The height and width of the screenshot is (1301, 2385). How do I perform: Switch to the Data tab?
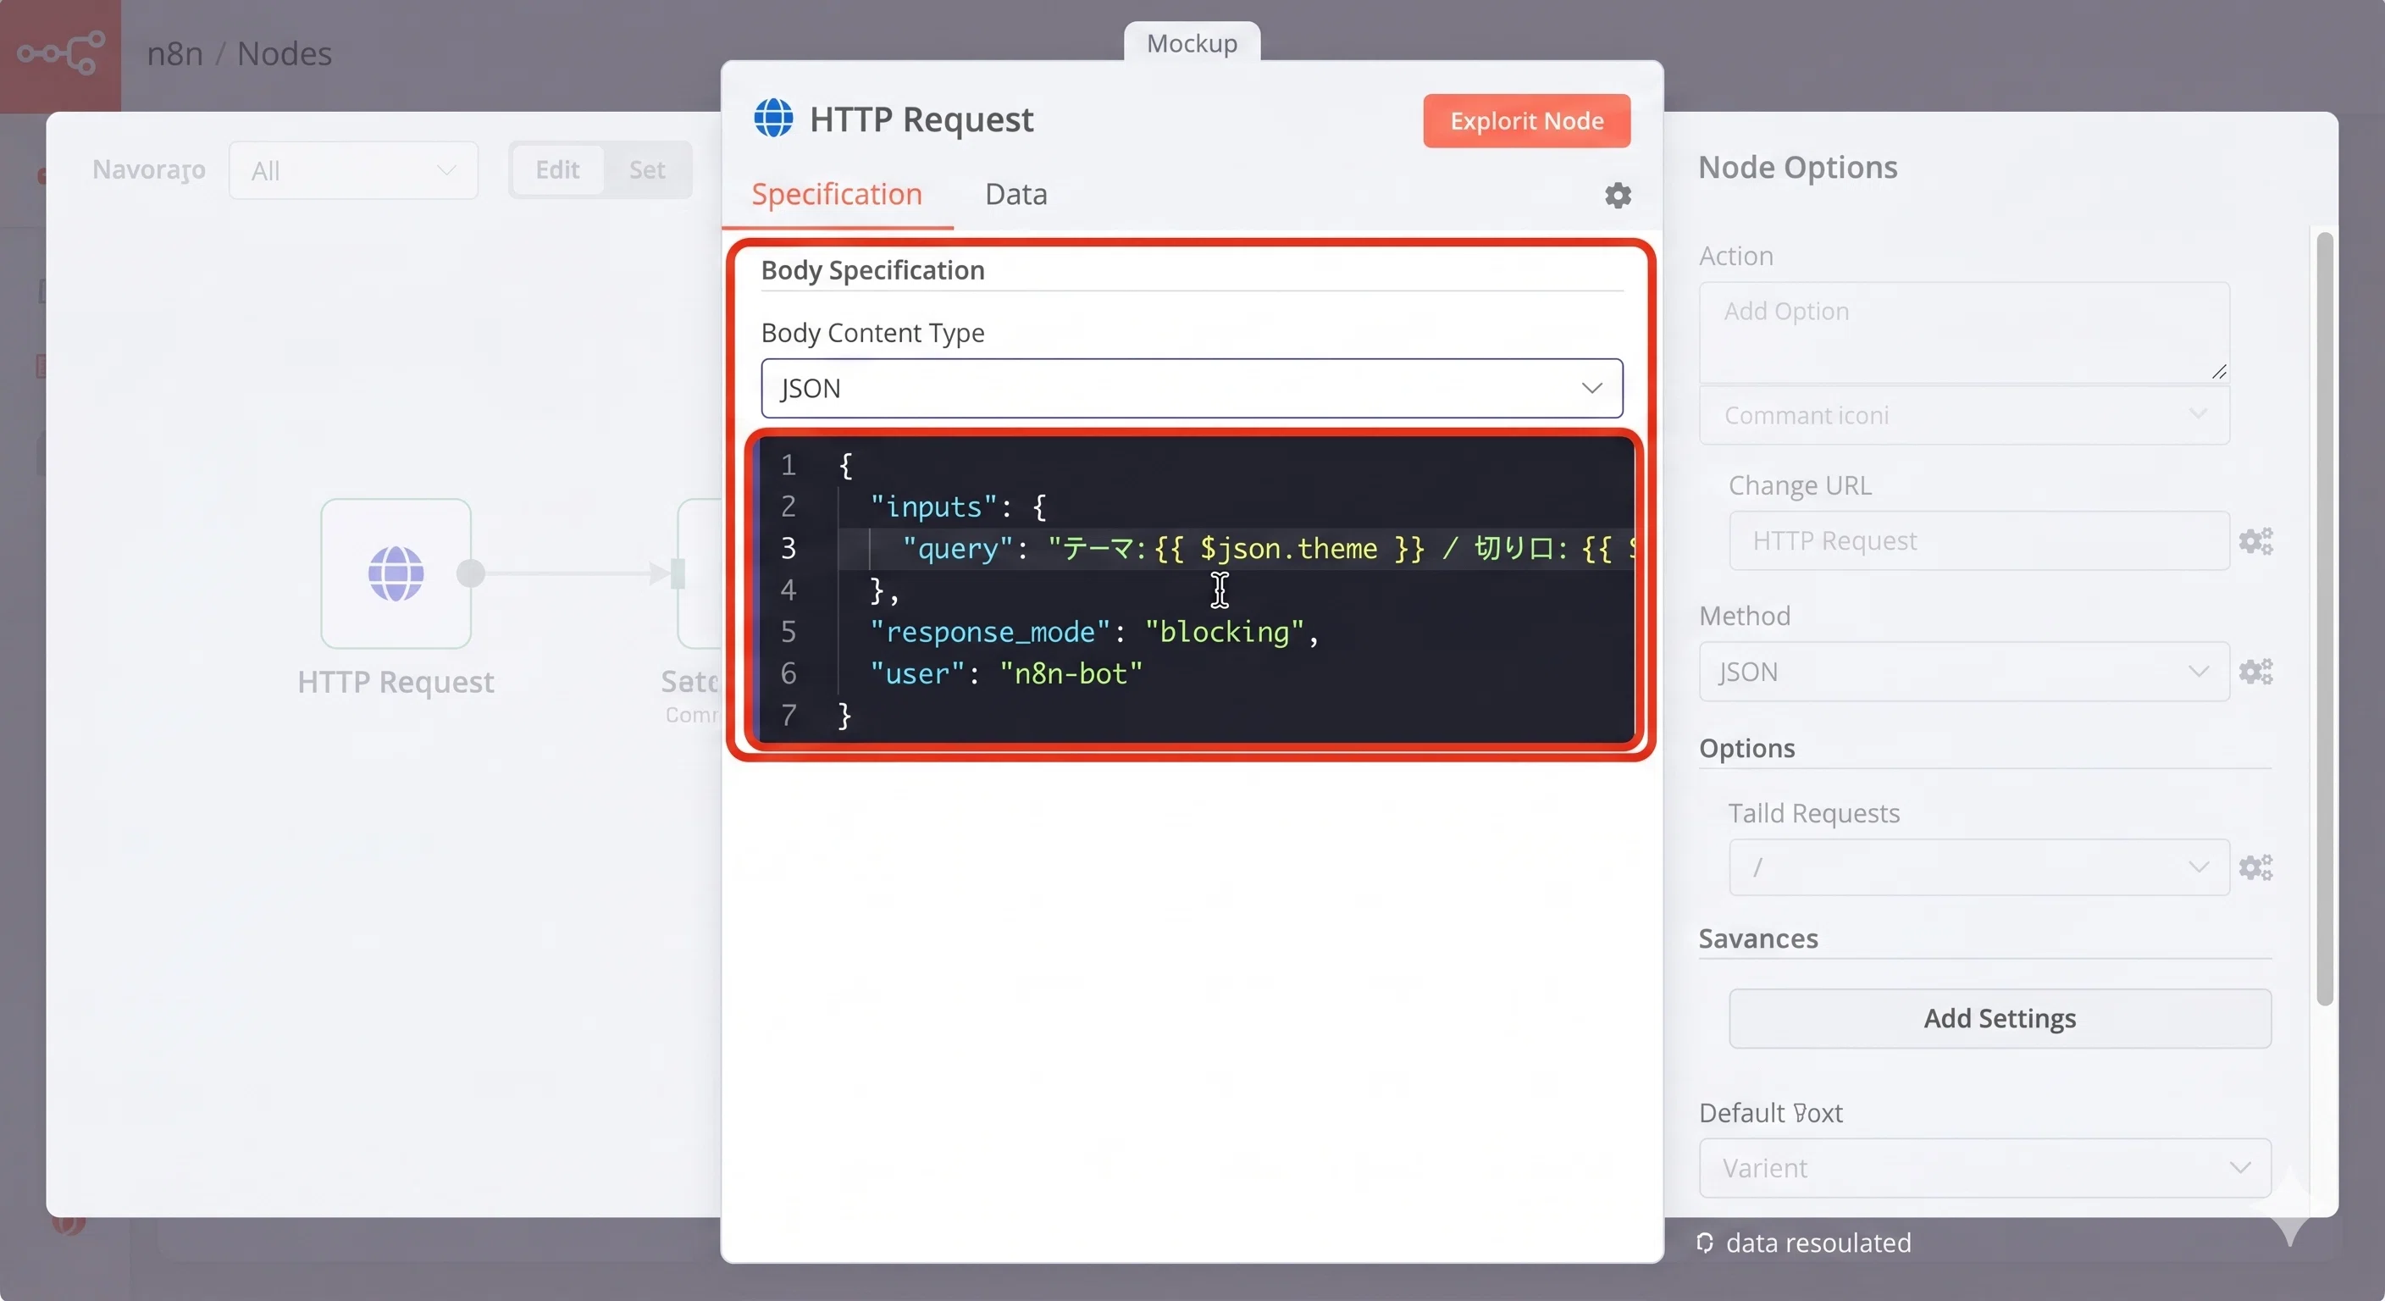click(x=1015, y=195)
